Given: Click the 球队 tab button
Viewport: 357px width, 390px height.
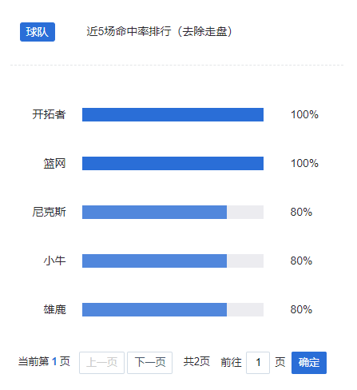Looking at the screenshot, I should point(38,32).
